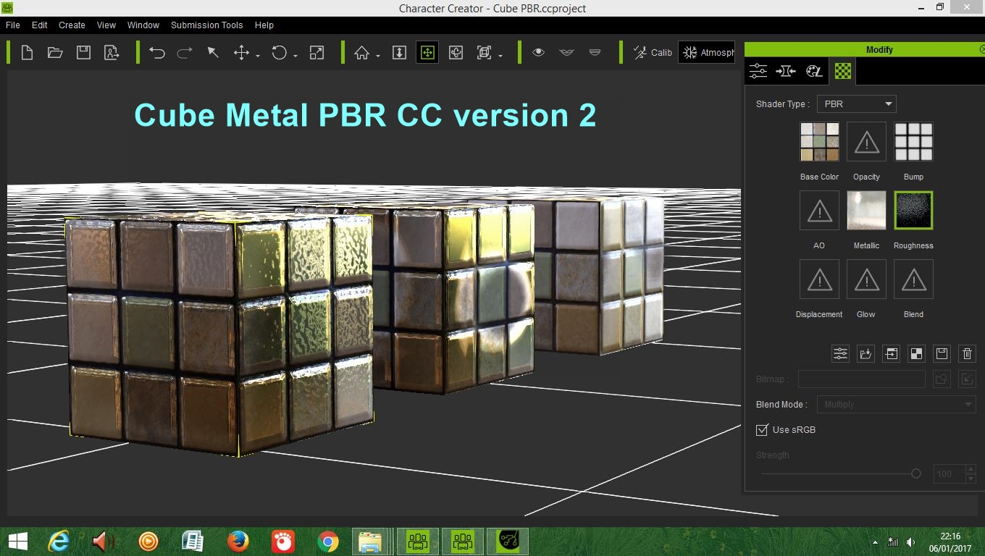Open the File menu

pos(13,25)
